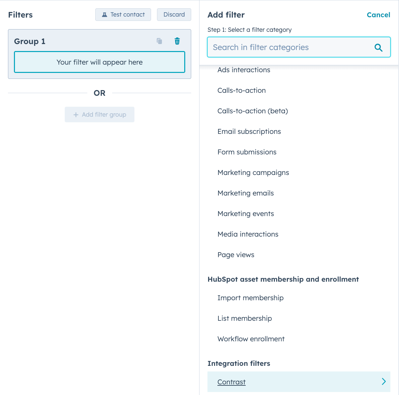The height and width of the screenshot is (395, 399).
Task: Click the plus icon beside Add filter group
Action: 75,114
